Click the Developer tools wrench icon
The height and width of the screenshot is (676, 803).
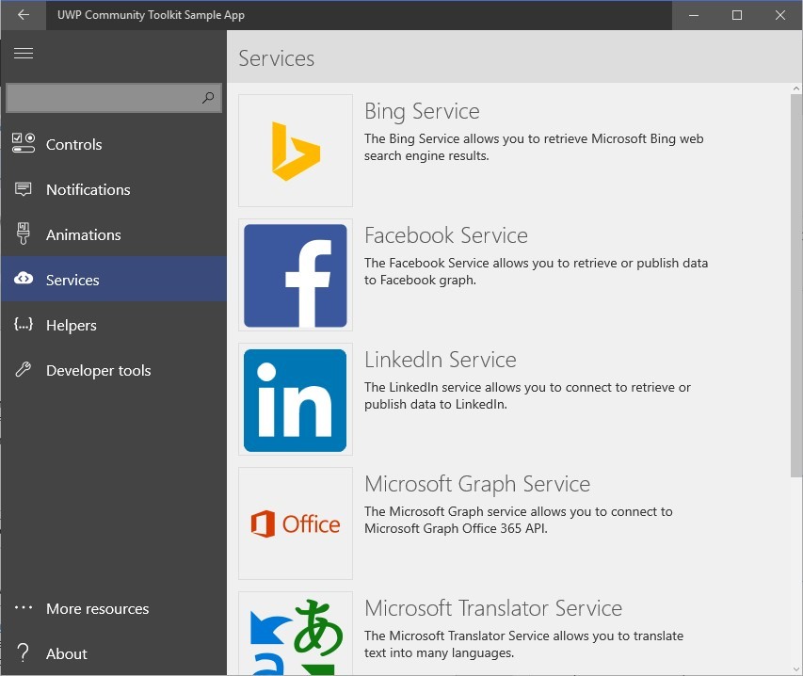point(24,369)
